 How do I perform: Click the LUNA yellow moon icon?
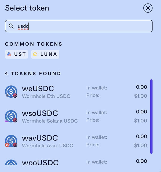(x=35, y=54)
